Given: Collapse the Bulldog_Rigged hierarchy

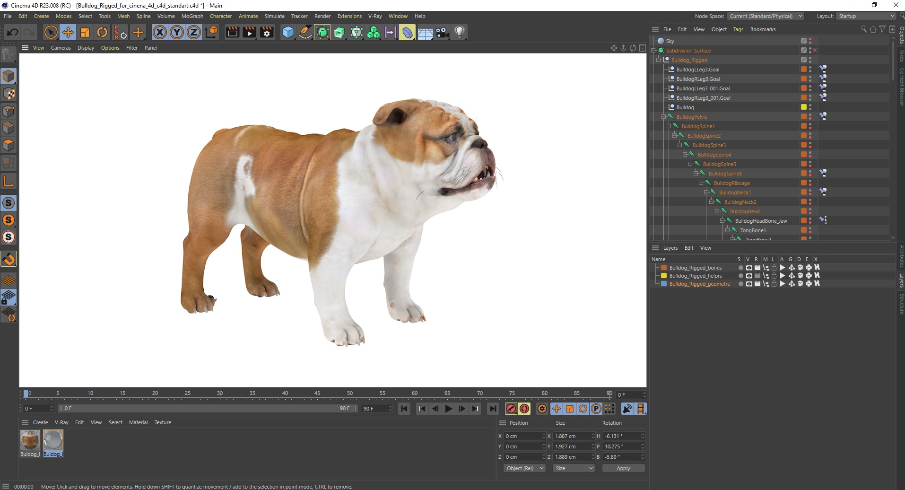Looking at the screenshot, I should pos(658,60).
